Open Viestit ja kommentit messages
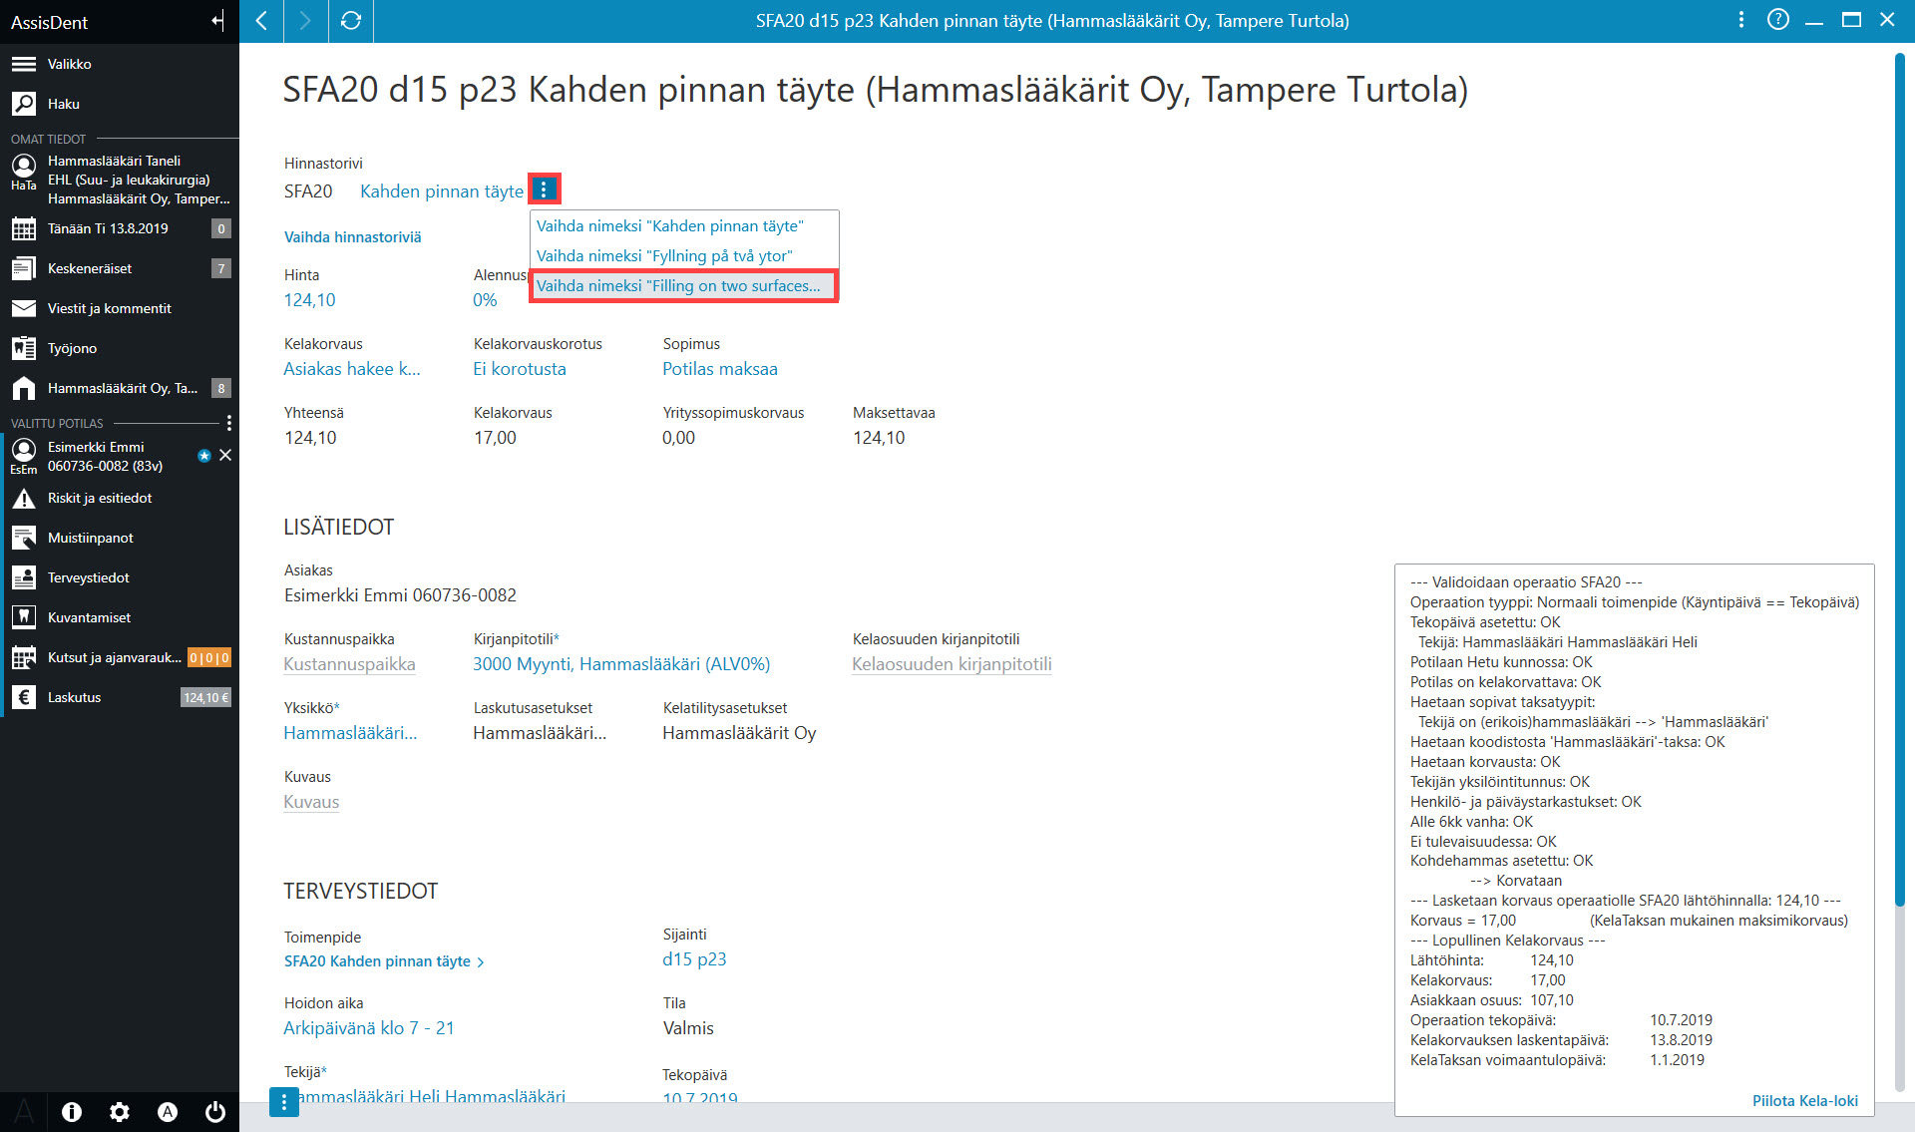The image size is (1915, 1132). (120, 308)
